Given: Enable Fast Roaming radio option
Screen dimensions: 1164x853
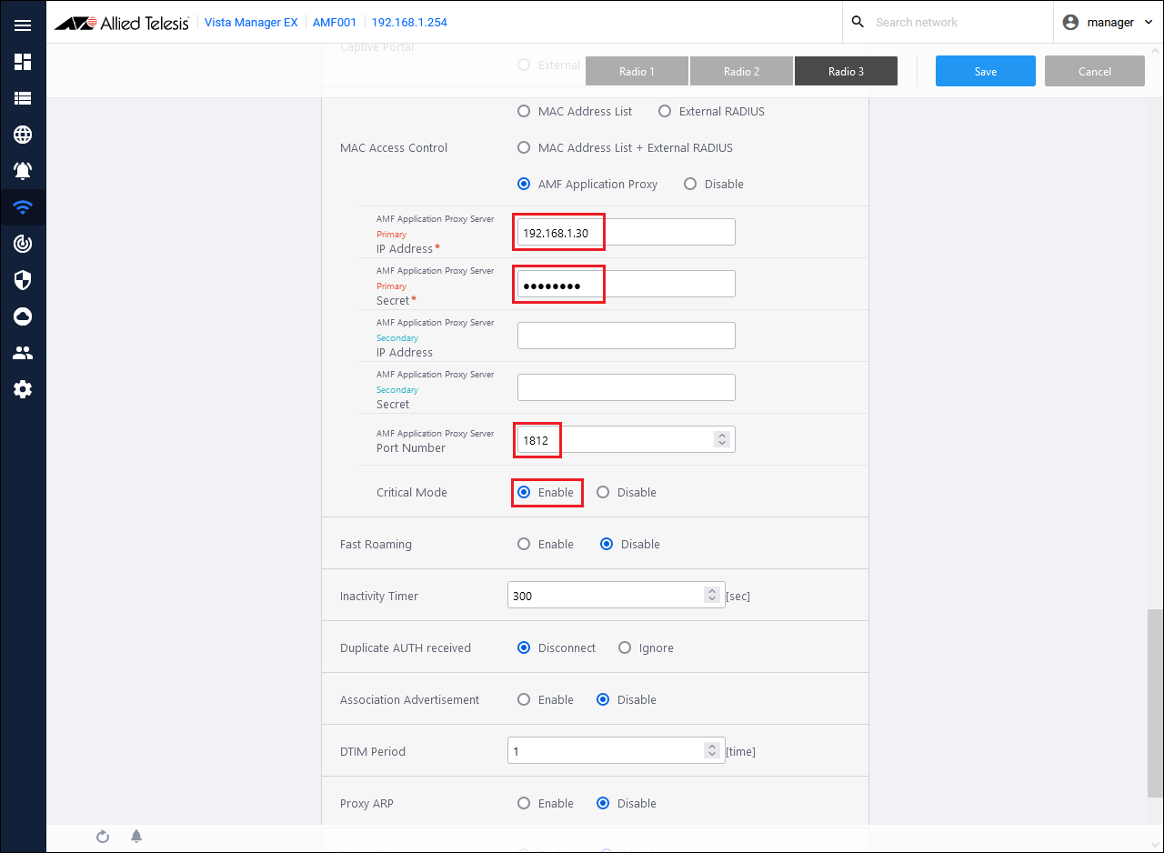Looking at the screenshot, I should (x=524, y=544).
